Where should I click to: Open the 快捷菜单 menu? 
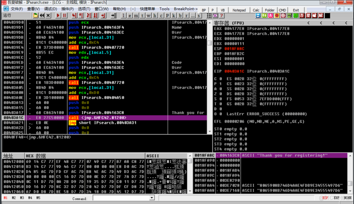click(147, 9)
